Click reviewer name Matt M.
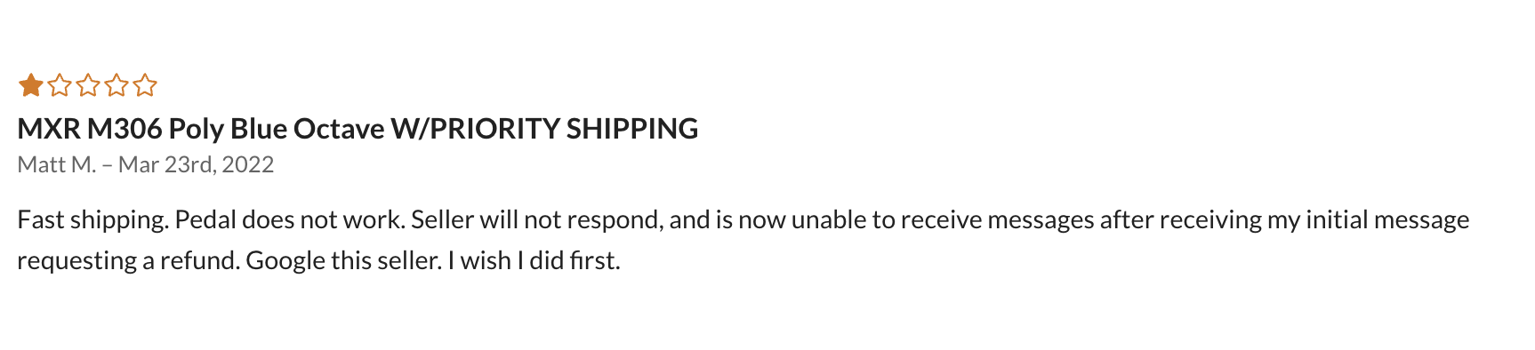The width and height of the screenshot is (1535, 350). coord(57,164)
